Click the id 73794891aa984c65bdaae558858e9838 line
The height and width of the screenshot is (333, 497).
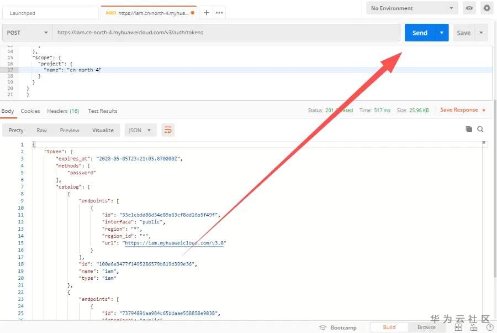tap(161, 313)
